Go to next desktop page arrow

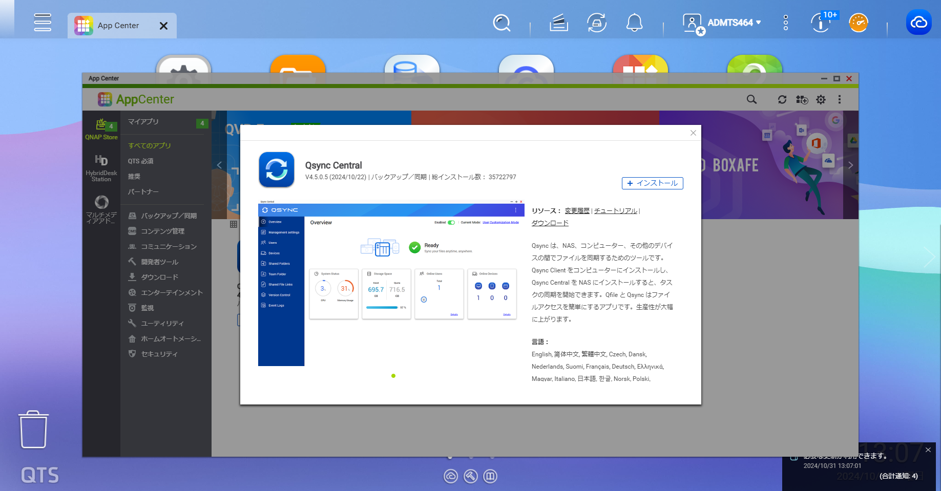tap(929, 257)
